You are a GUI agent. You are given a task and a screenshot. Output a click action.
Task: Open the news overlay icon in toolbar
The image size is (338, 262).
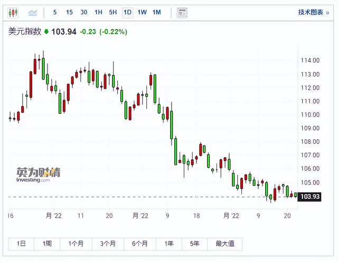pyautogui.click(x=182, y=13)
